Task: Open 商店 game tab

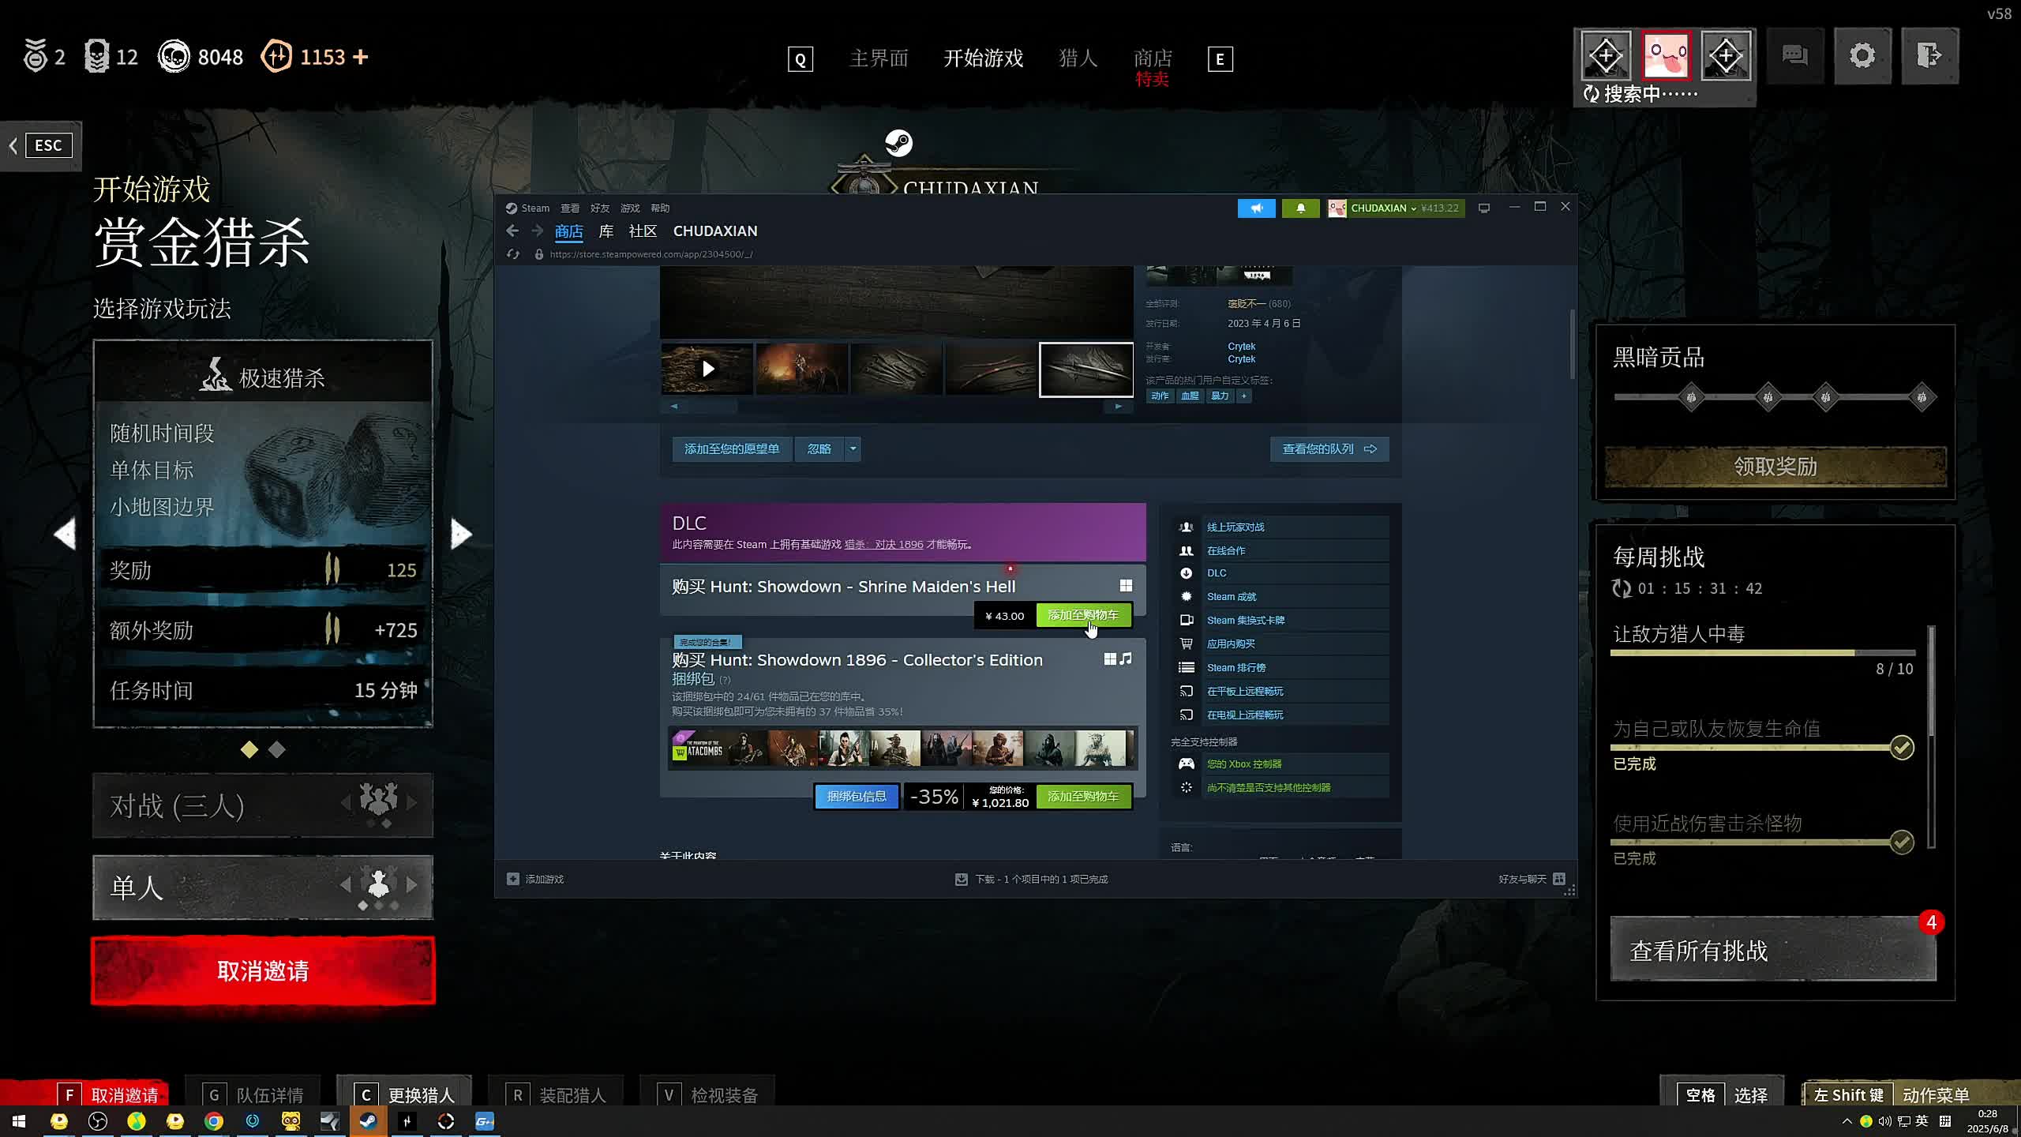Action: 1153,58
